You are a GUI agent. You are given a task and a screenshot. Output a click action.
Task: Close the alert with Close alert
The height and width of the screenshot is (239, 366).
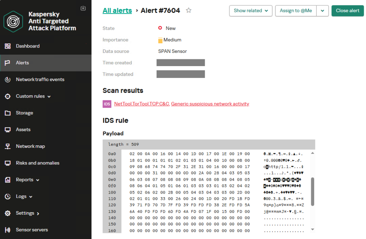click(347, 11)
